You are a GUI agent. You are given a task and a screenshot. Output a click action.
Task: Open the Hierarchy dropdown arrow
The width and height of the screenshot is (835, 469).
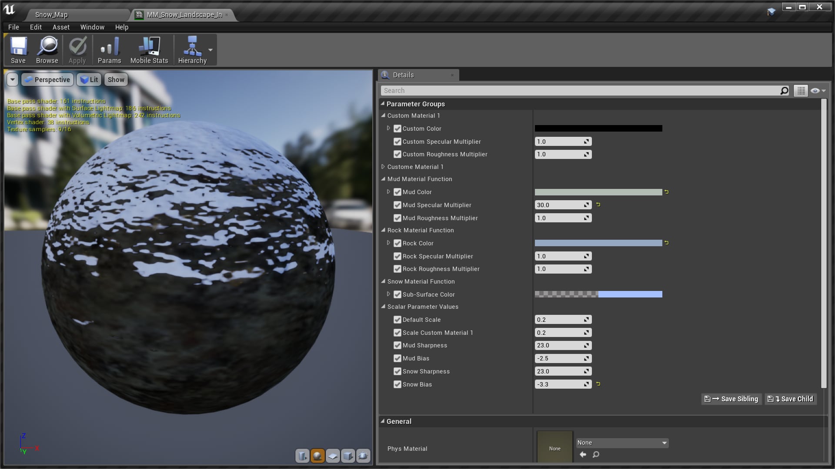(211, 50)
